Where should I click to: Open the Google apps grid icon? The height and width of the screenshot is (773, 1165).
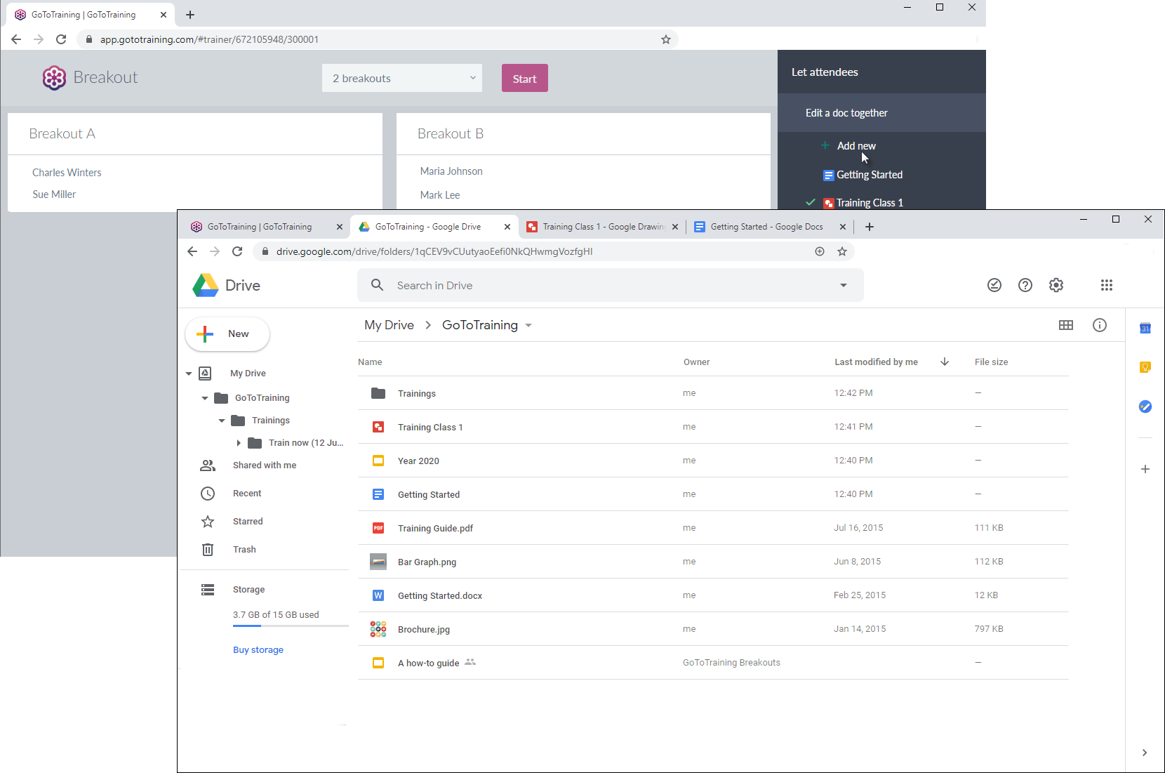1107,285
